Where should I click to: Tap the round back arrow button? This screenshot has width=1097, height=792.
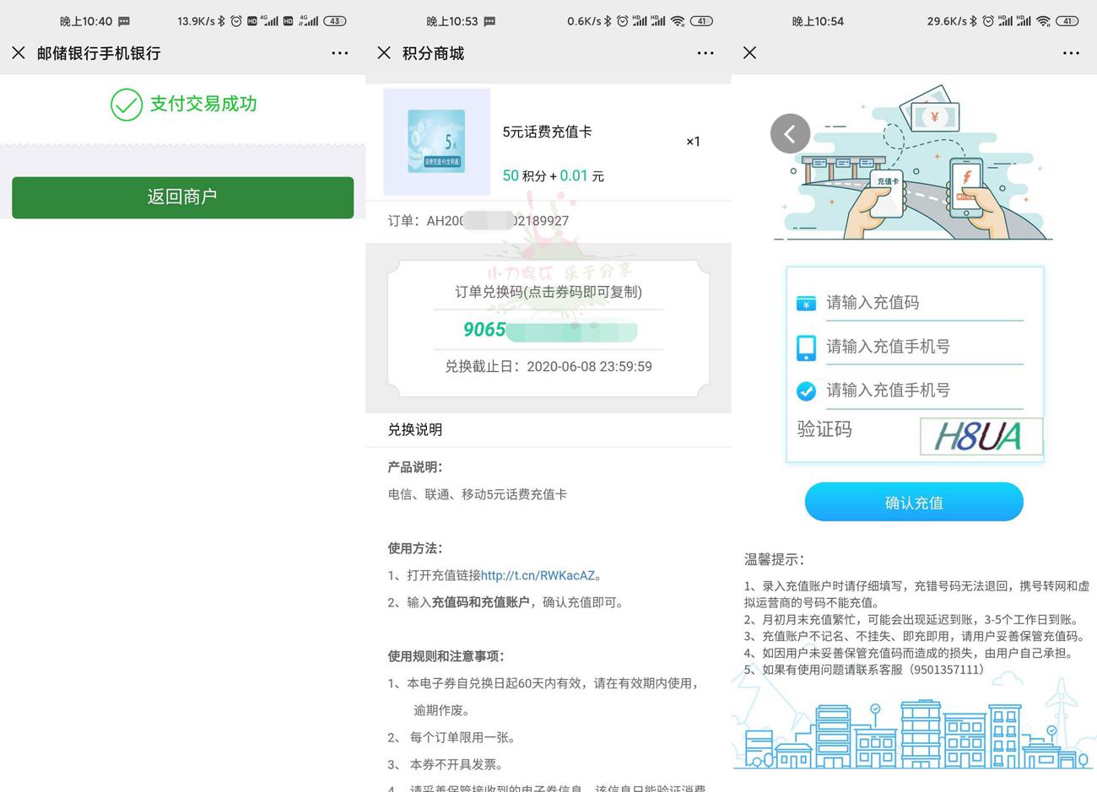790,133
